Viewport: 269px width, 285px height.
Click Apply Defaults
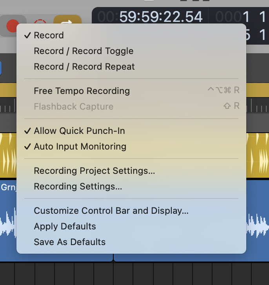pos(65,226)
